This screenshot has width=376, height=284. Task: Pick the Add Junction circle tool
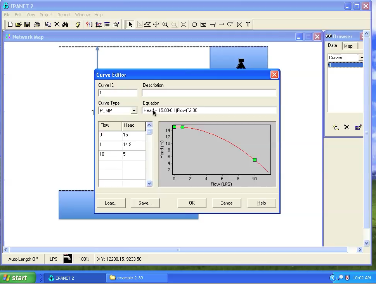pyautogui.click(x=194, y=24)
